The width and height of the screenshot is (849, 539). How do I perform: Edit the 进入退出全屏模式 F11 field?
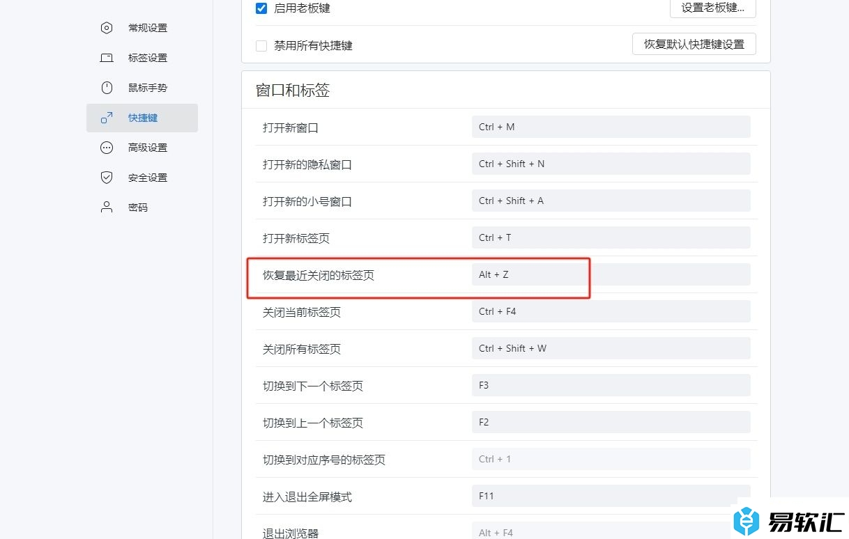[x=611, y=495]
